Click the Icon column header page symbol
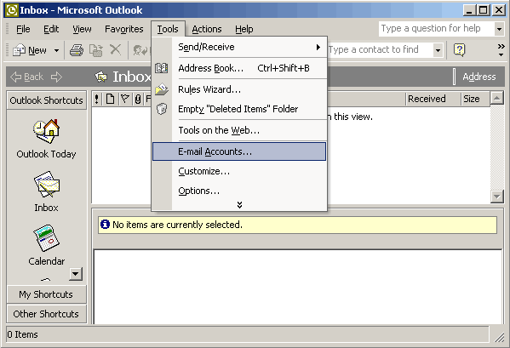510x348 pixels. coord(111,99)
